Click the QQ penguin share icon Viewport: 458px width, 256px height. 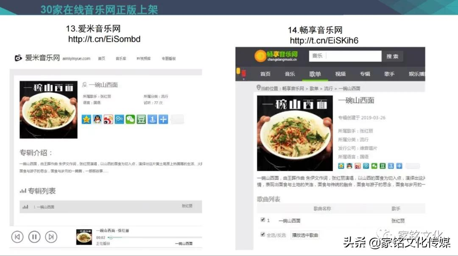tap(97, 120)
